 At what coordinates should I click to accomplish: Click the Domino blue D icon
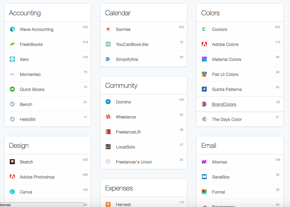pos(108,102)
